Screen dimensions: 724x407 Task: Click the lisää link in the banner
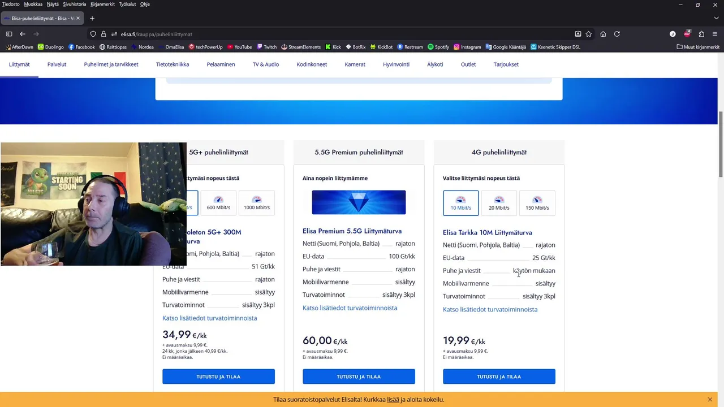tap(393, 400)
